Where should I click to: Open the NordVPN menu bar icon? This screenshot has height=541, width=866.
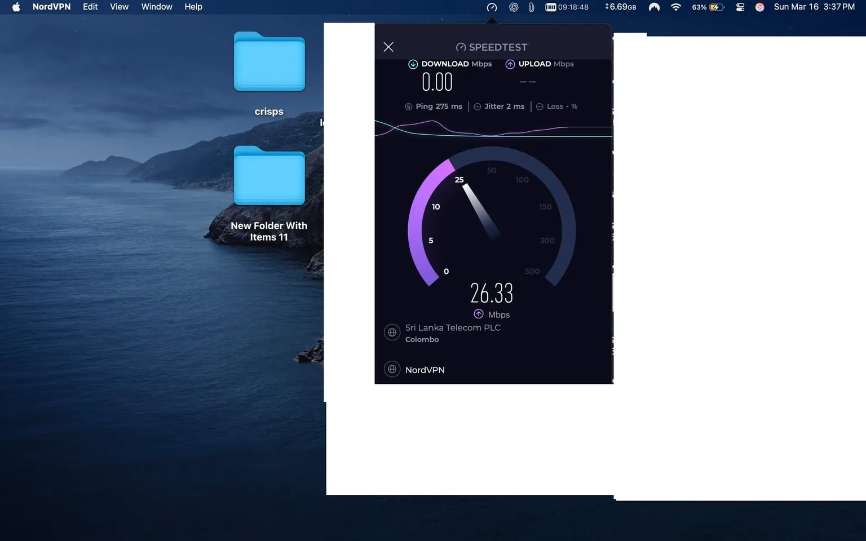(x=654, y=7)
